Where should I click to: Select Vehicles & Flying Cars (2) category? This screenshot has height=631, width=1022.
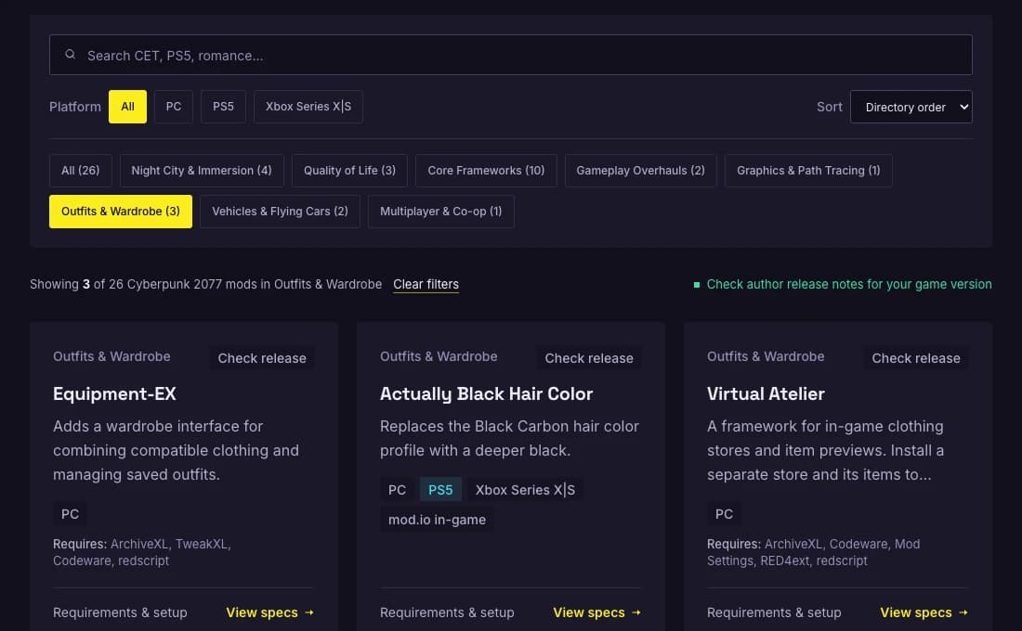pyautogui.click(x=280, y=212)
